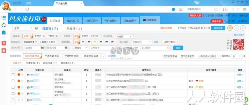249x105 pixels.
Task: Click 我的面单 link
Action: (166, 28)
